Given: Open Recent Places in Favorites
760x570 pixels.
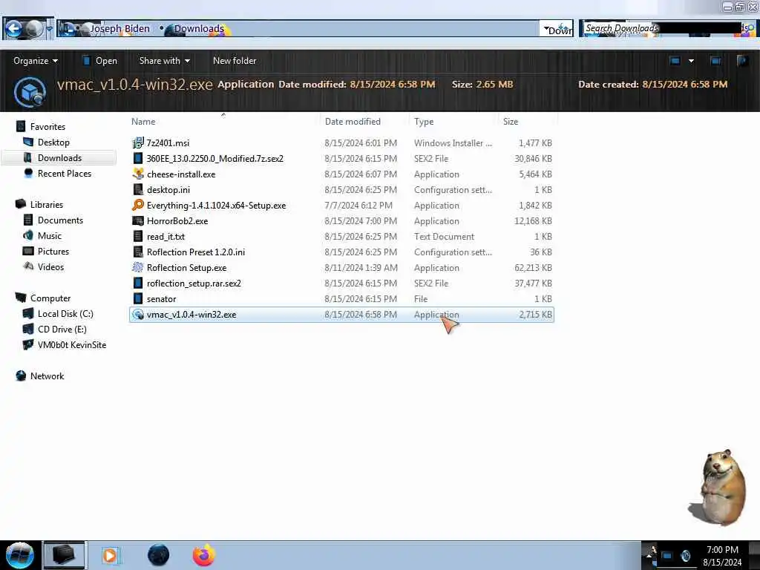Looking at the screenshot, I should [x=64, y=174].
